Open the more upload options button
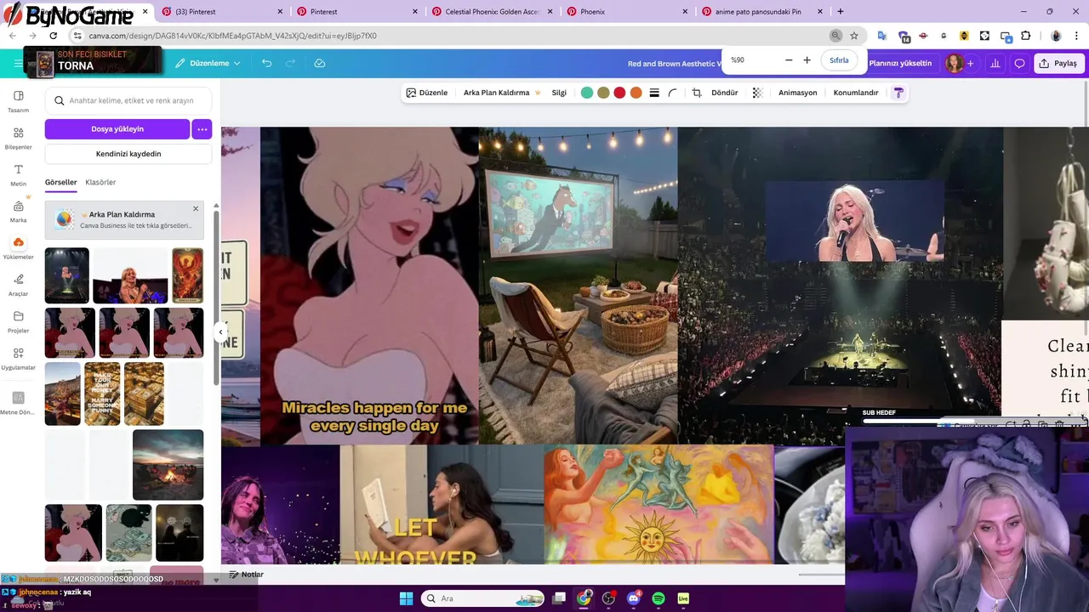The width and height of the screenshot is (1089, 612). click(202, 129)
